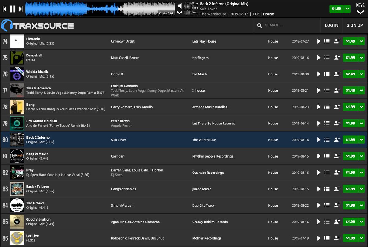Open Erick Morillo artist link

pos(143,107)
